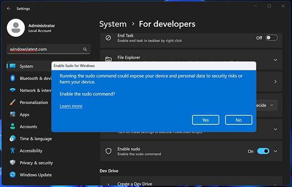Turn off the Enable sudo toggle
This screenshot has width=292, height=187.
point(263,151)
